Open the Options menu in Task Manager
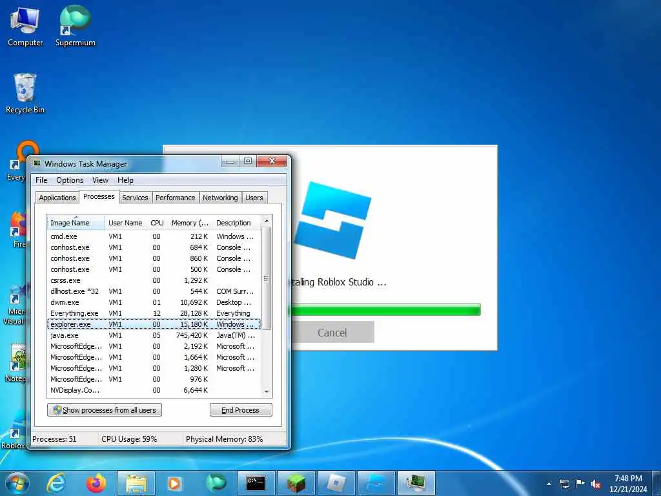 point(70,180)
